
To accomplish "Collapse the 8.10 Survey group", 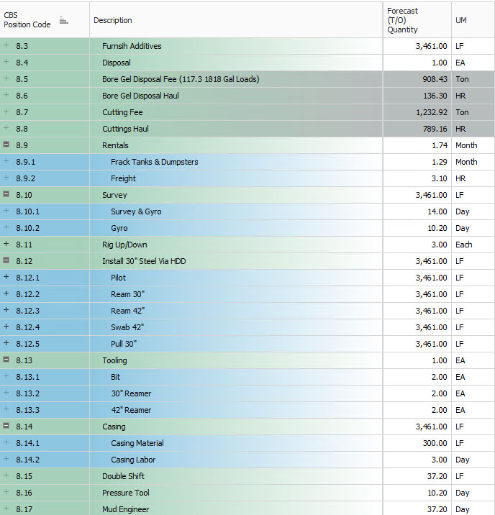I will [x=6, y=194].
